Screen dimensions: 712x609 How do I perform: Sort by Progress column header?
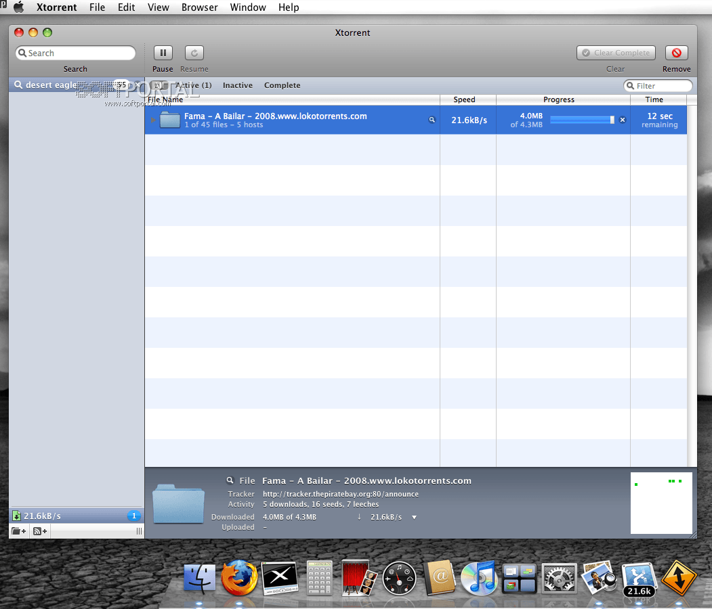(563, 99)
